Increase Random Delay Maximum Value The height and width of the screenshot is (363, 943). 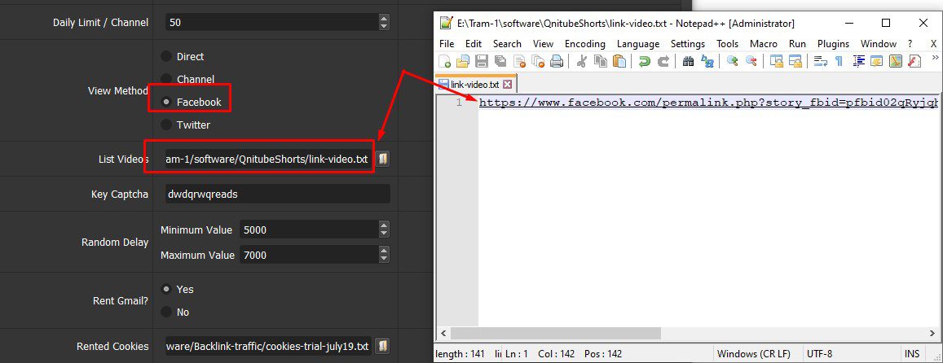click(384, 251)
